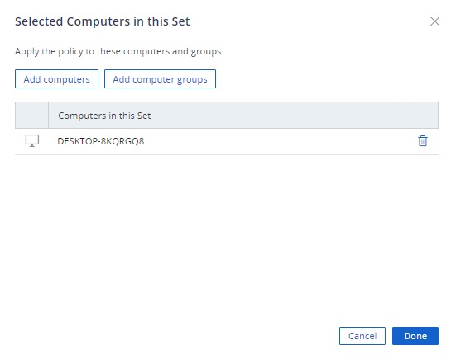Click the empty header cell above the monitor icon
456x355 pixels.
pyautogui.click(x=31, y=116)
